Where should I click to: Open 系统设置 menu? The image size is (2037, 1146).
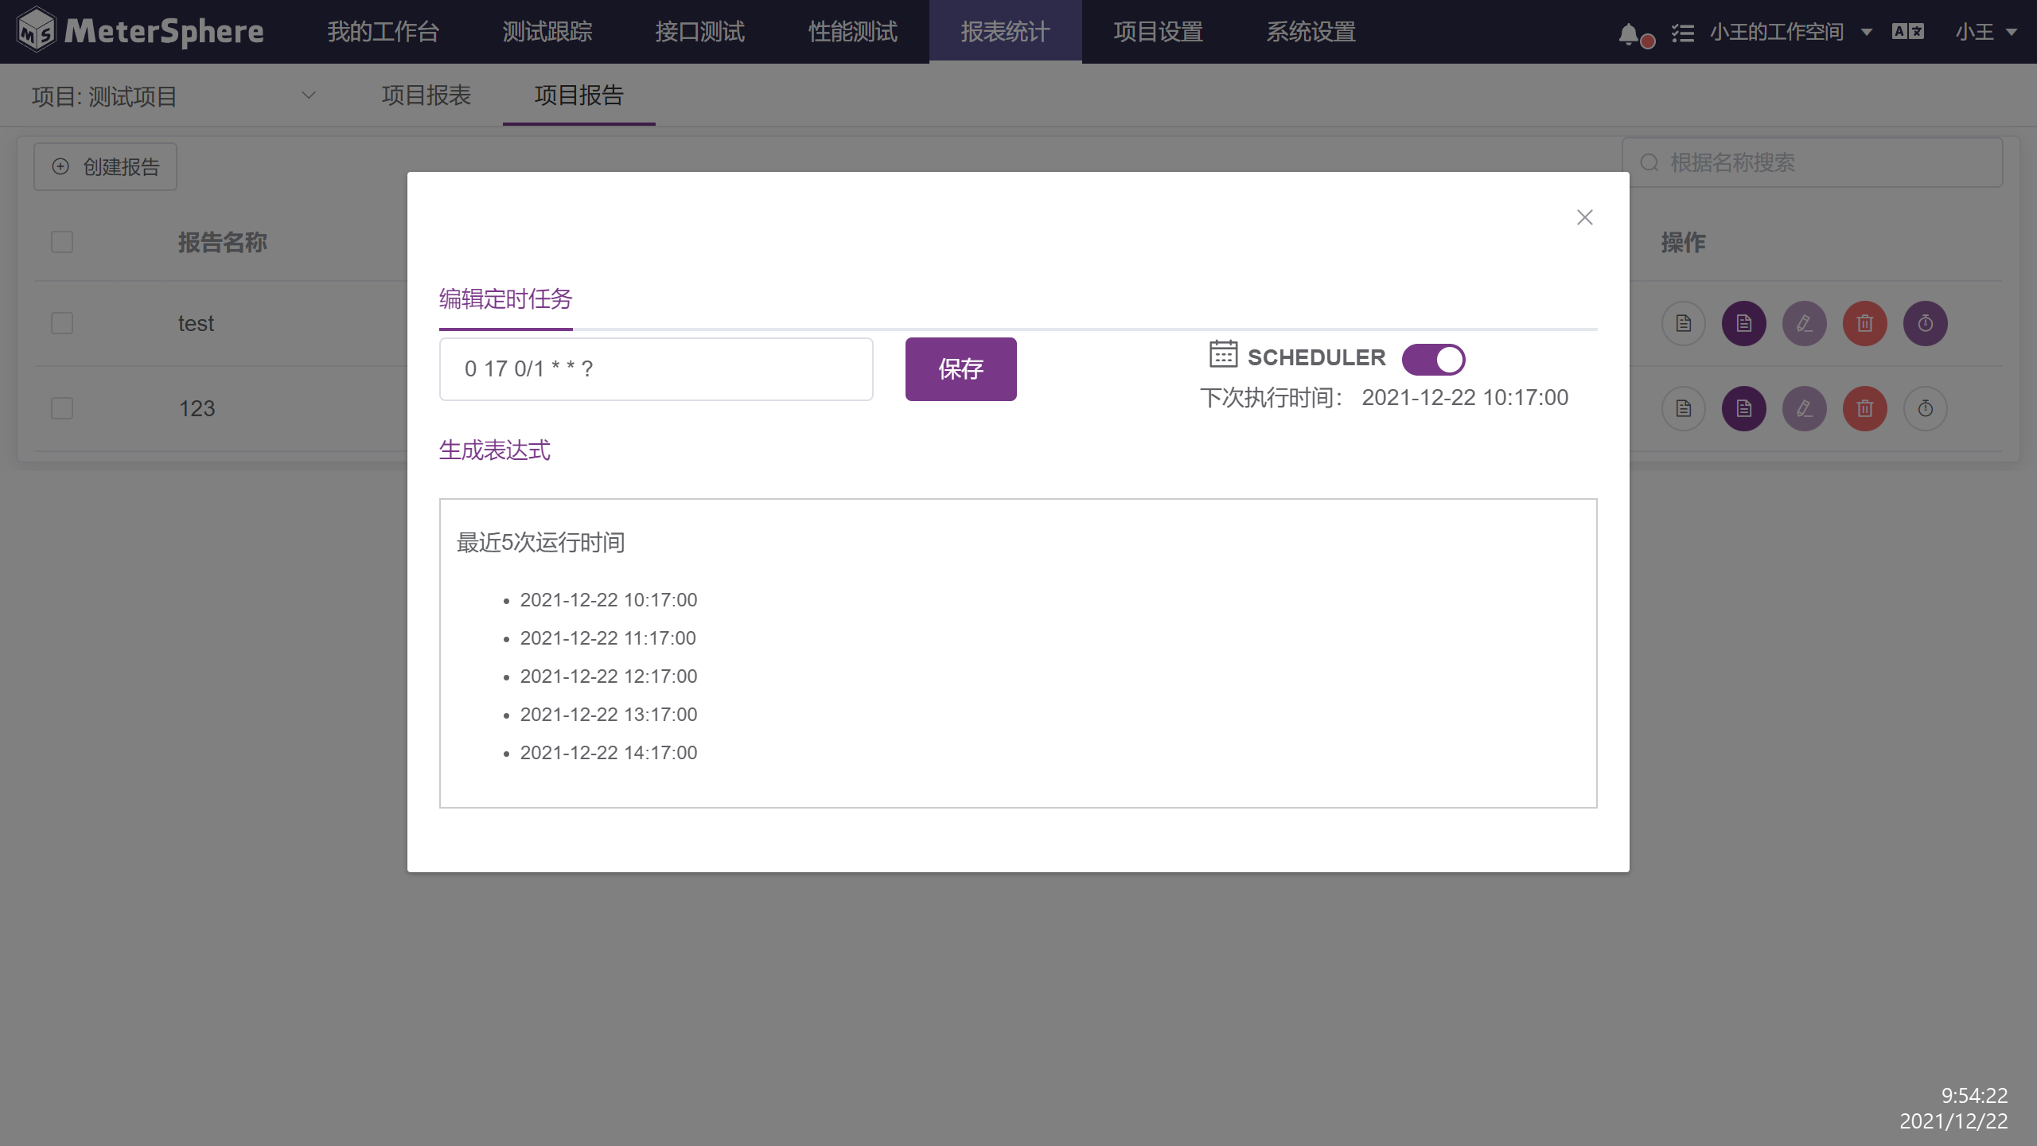tap(1311, 32)
